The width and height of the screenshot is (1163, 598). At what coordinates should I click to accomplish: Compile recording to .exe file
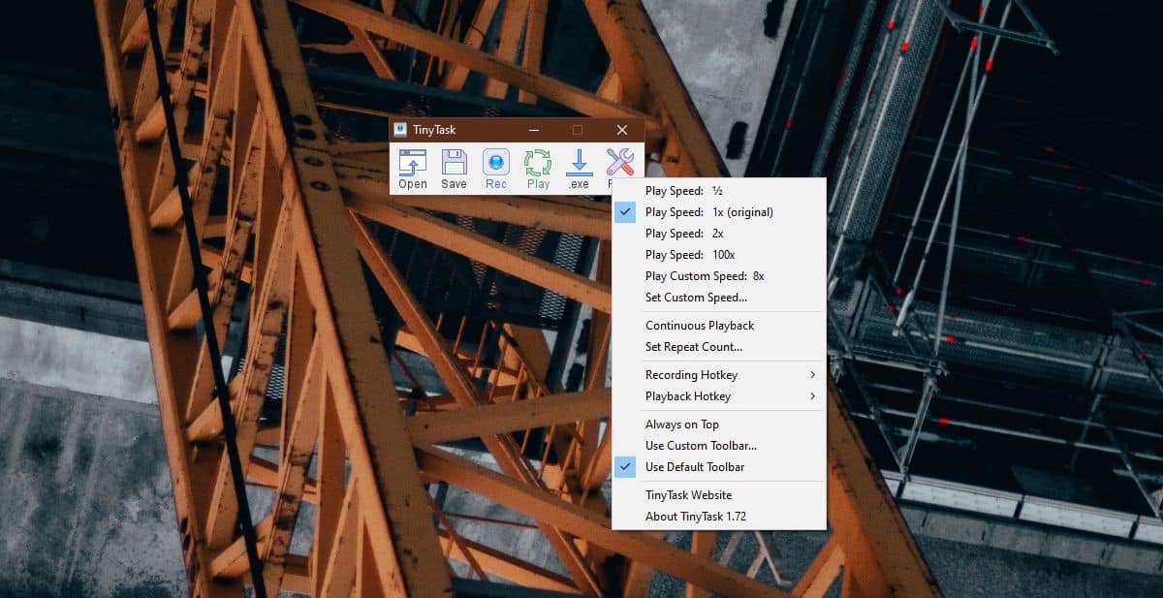pos(579,165)
